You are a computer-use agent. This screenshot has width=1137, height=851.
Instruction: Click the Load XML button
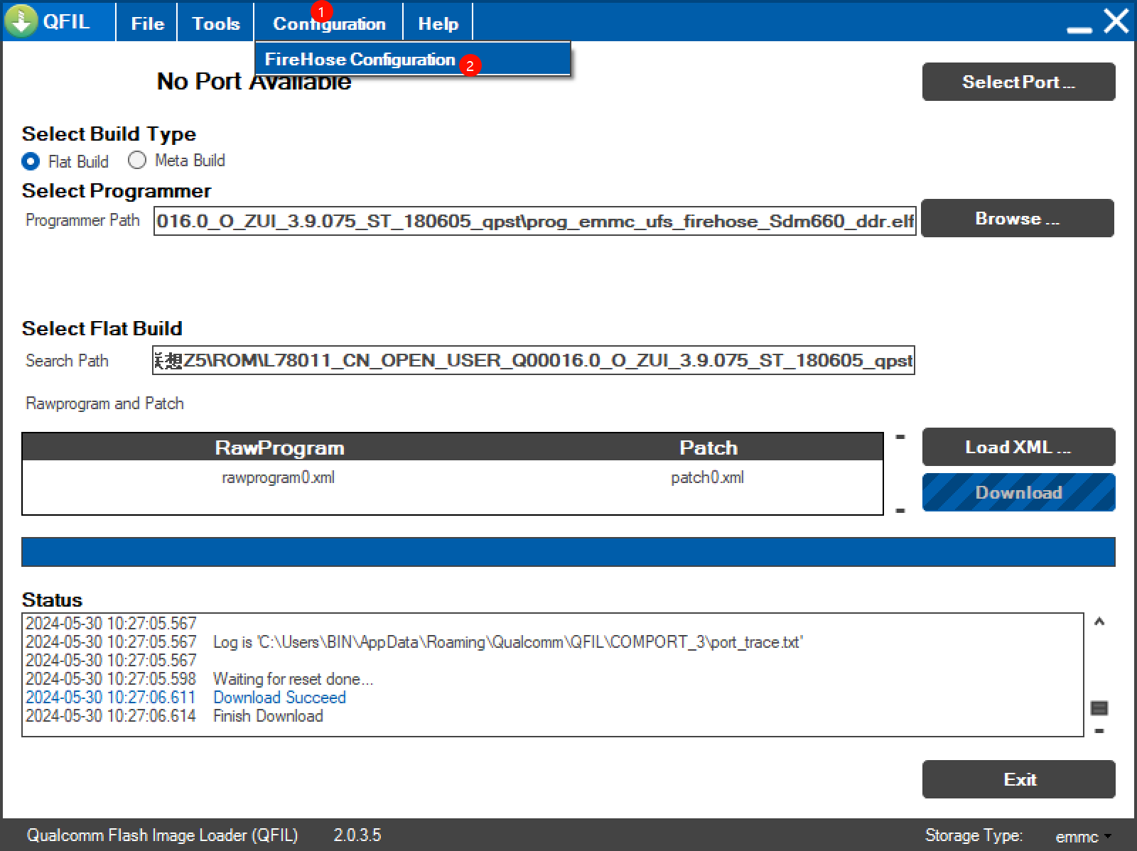pos(1018,447)
